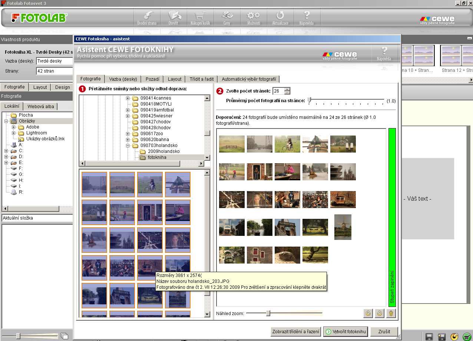Open the Automatický výběr fotografií tab
Image resolution: width=473 pixels, height=341 pixels.
coord(249,79)
